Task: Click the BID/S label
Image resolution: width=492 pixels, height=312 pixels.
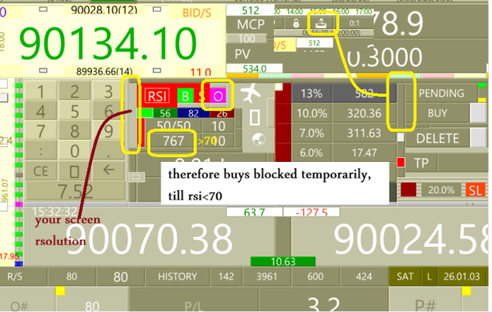Action: tap(197, 13)
